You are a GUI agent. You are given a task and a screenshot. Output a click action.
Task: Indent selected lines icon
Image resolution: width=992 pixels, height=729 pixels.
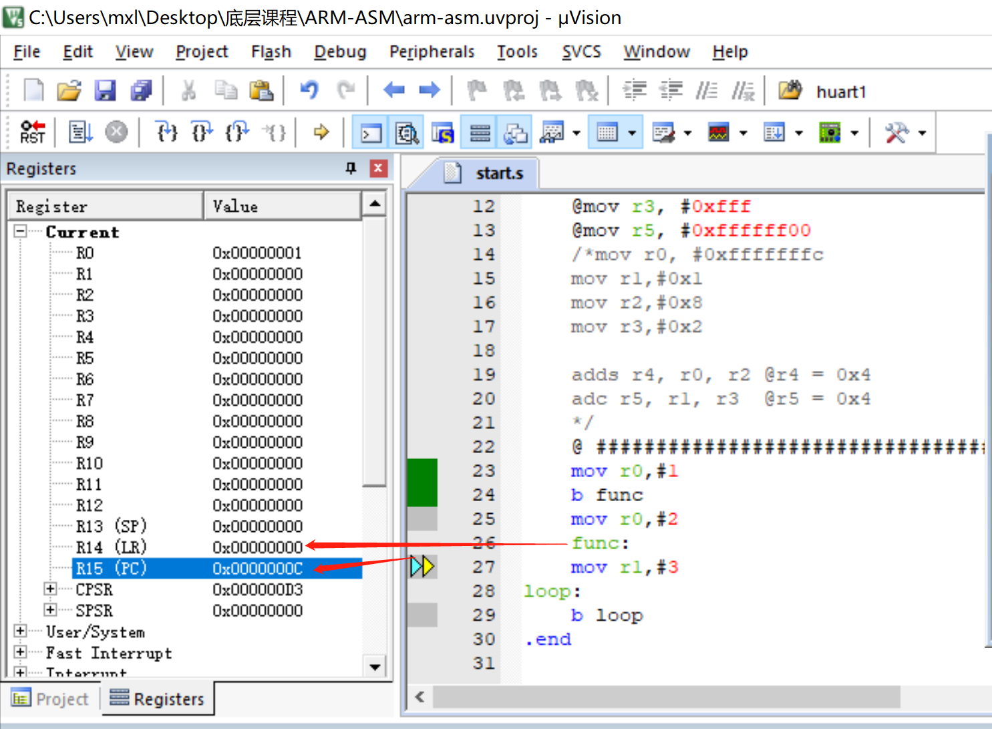pos(635,90)
